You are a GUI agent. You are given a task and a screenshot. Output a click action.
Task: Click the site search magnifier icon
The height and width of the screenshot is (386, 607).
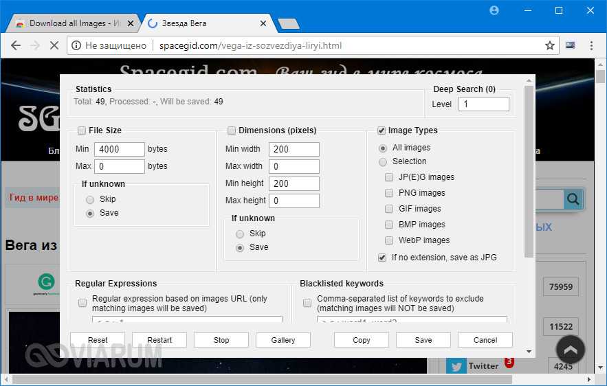click(x=573, y=199)
